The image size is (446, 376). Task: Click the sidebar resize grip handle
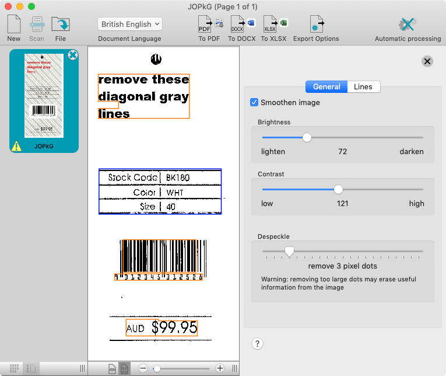[x=82, y=368]
